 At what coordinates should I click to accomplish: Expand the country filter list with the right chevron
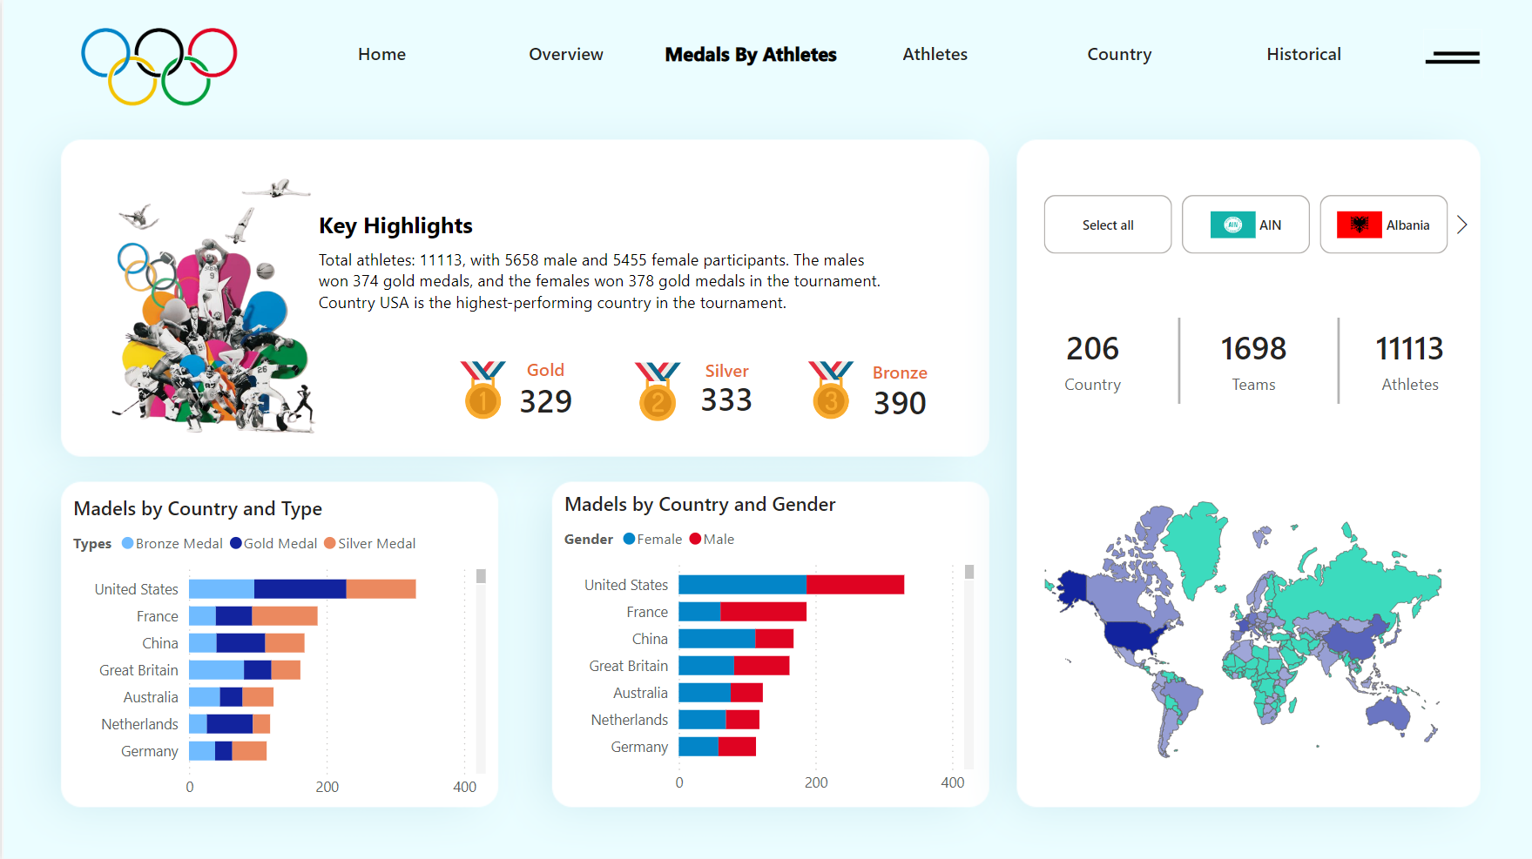(x=1463, y=225)
